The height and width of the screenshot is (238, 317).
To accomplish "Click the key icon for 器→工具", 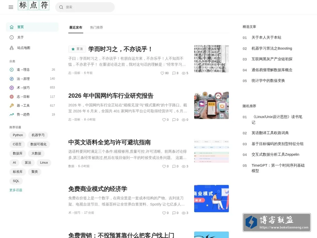I will 12,106.
